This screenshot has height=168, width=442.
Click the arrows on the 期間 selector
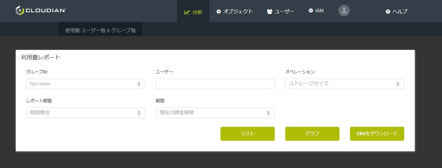(268, 113)
